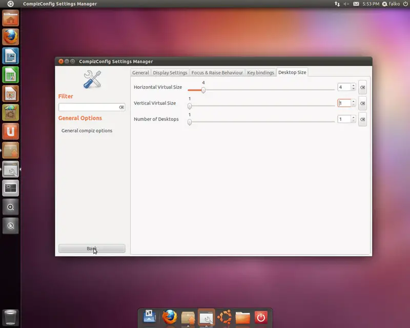Screen dimensions: 410x328
Task: Open LibreOffice Calc spreadsheet icon
Action: [10, 75]
